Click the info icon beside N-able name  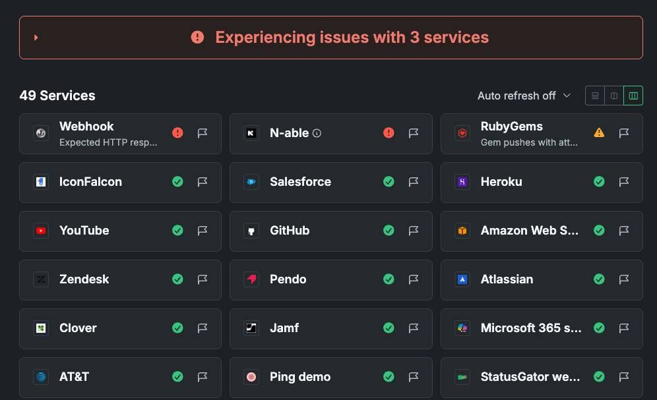click(317, 133)
